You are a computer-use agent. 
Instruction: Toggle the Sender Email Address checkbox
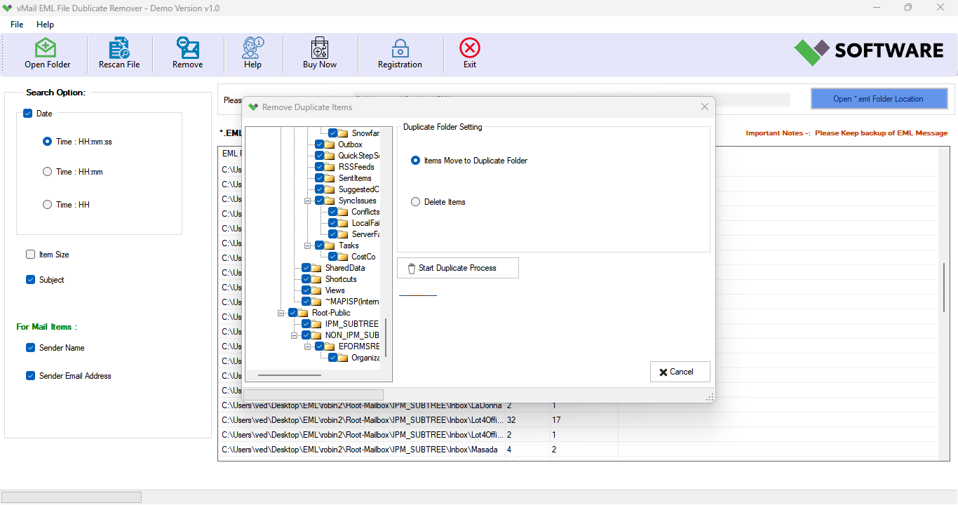click(30, 376)
